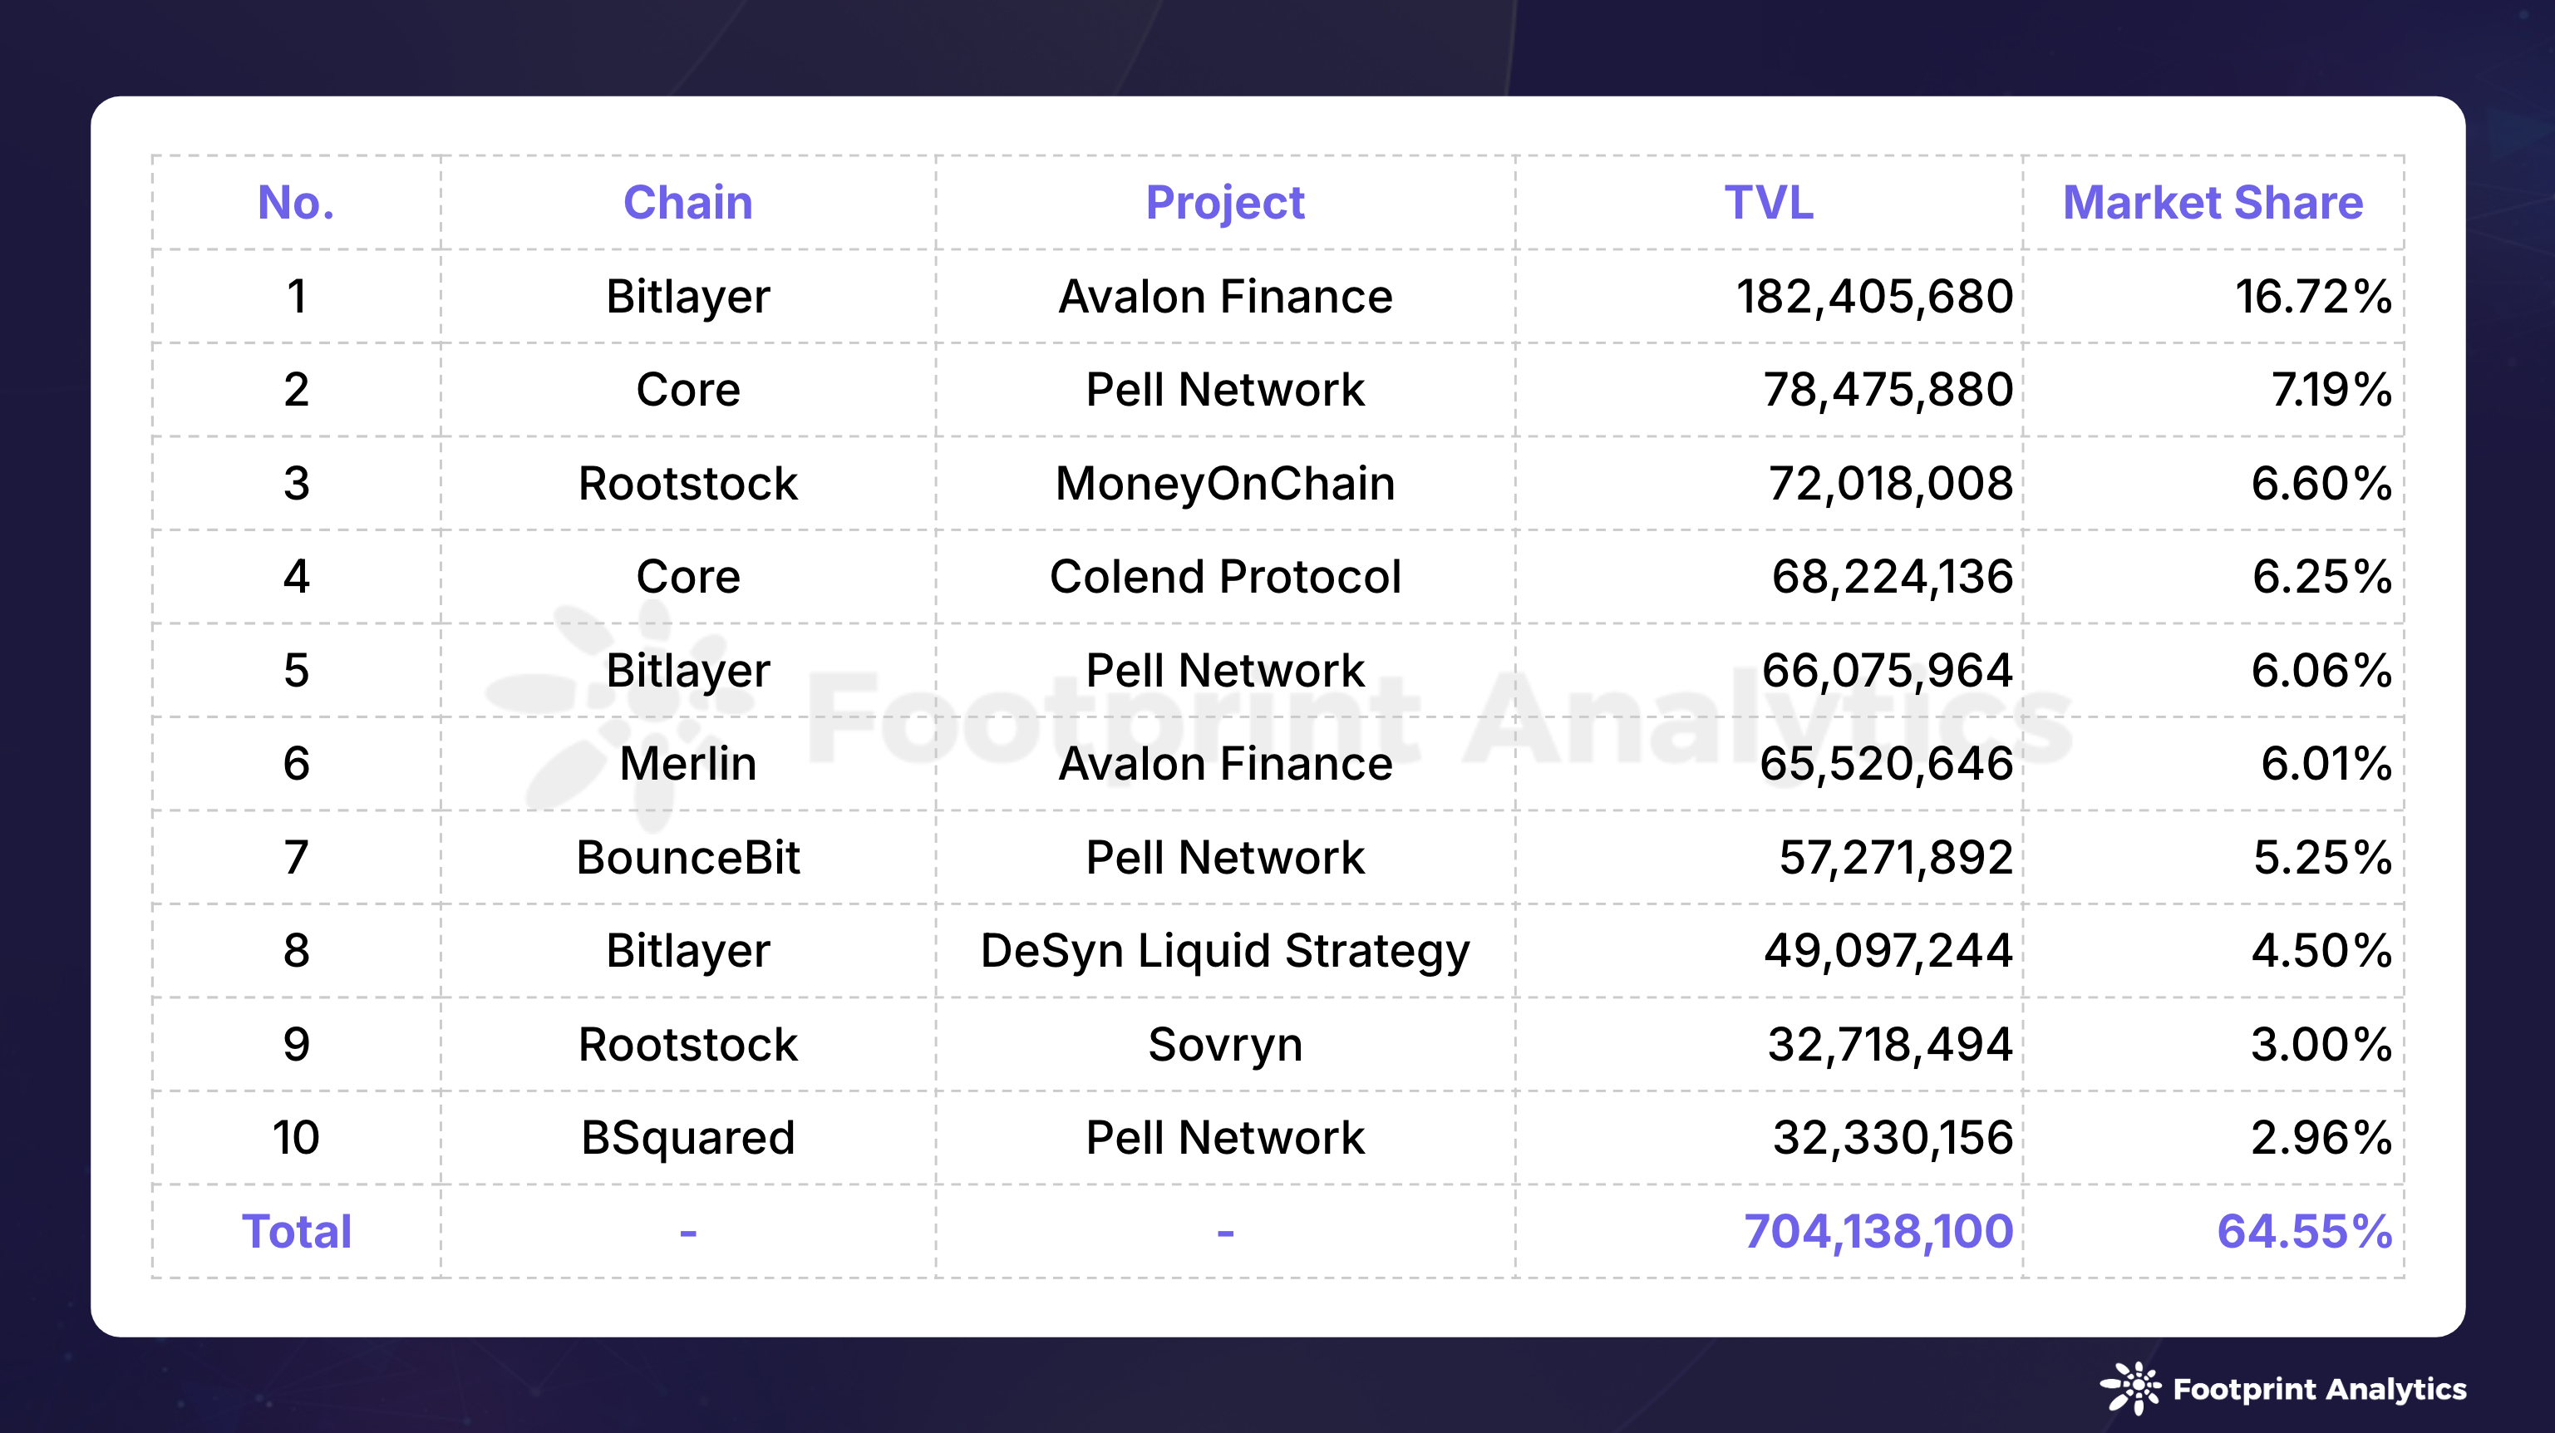This screenshot has width=2555, height=1433.
Task: Select the MoneyOnChain project cell
Action: pos(1225,484)
